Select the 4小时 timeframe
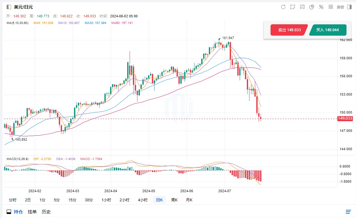The image size is (356, 219). click(143, 200)
